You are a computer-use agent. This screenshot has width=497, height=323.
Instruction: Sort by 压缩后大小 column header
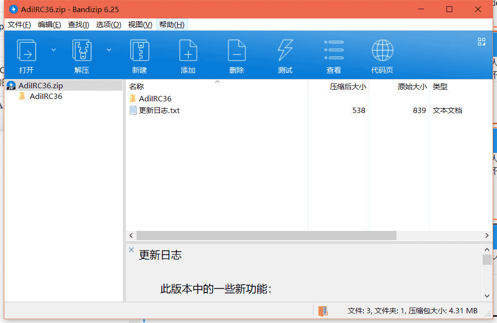click(339, 86)
